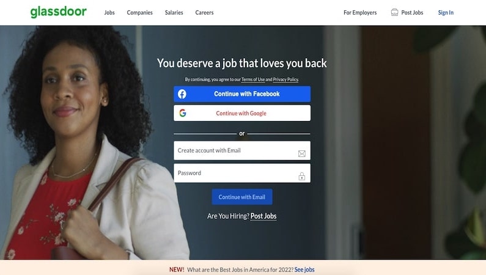Click the briefcase icon beside Post Jobs
This screenshot has width=486, height=275.
pos(394,12)
